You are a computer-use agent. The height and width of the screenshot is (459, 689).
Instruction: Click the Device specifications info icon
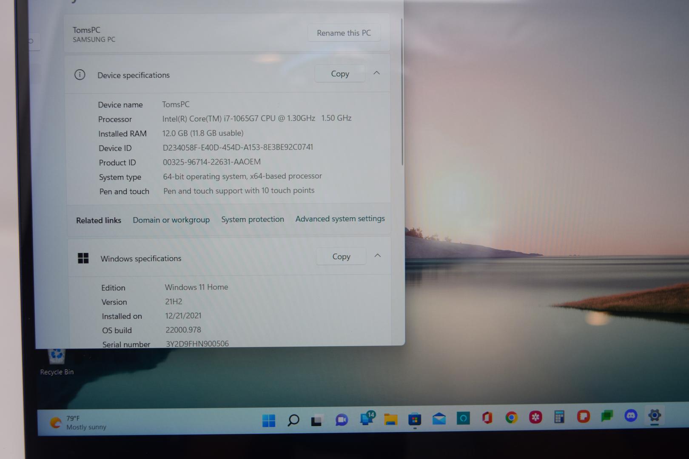pyautogui.click(x=80, y=75)
